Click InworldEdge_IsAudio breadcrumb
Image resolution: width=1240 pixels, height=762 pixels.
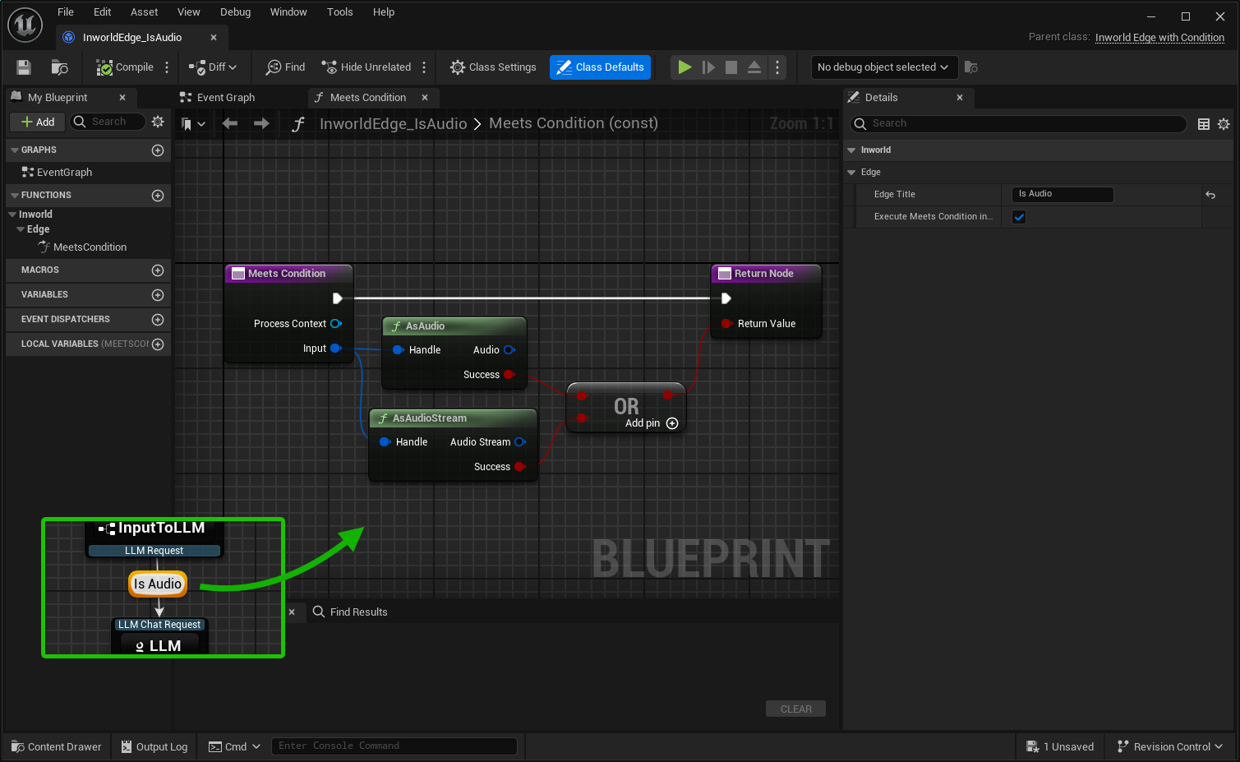[x=393, y=123]
